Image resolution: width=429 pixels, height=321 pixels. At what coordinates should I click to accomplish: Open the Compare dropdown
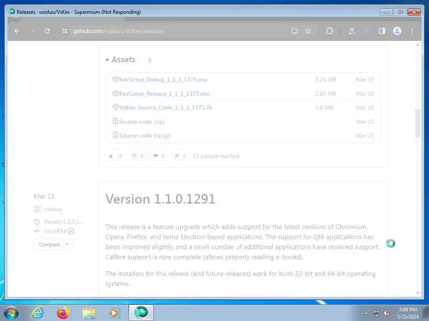pos(53,245)
